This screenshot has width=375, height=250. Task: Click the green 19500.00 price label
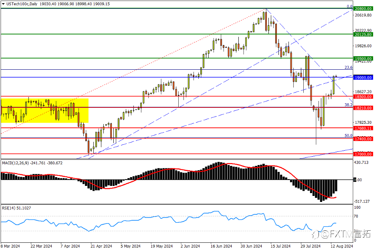coord(363,58)
